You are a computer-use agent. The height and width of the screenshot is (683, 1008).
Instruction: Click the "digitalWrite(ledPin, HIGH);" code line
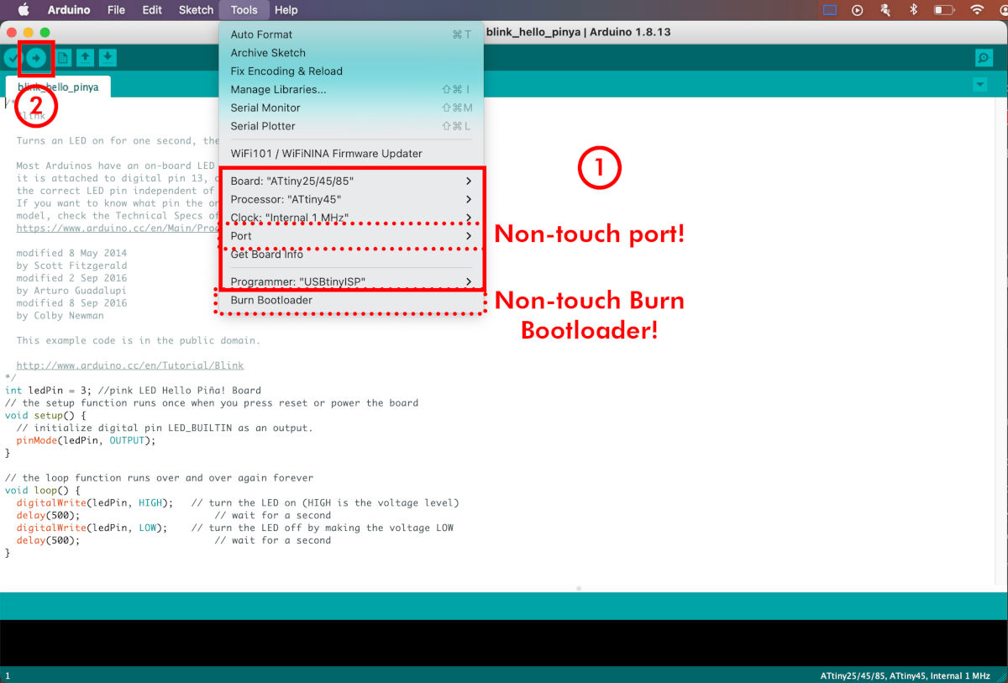(x=95, y=503)
